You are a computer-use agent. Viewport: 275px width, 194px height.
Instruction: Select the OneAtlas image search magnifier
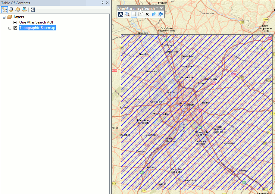127,14
